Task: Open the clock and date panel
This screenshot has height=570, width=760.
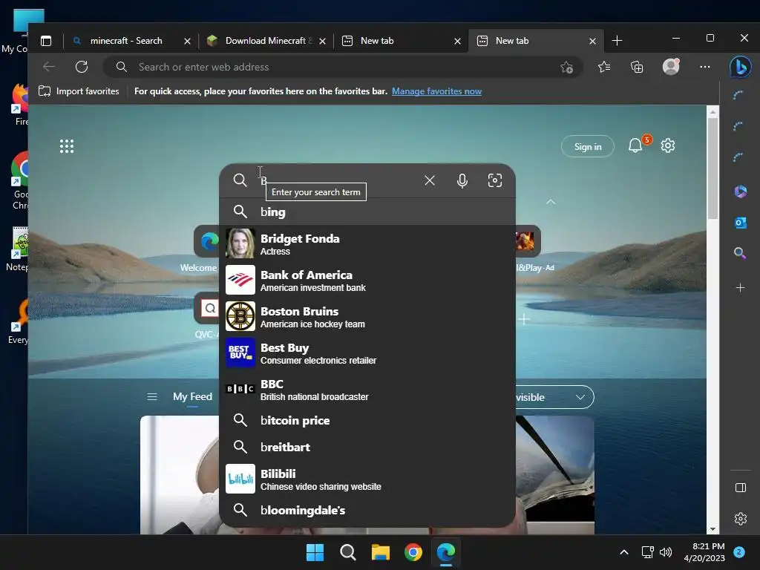Action: click(x=705, y=552)
